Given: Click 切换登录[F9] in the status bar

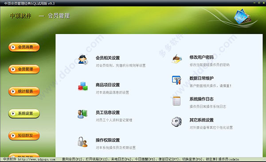Looking at the screenshot, I should pos(192,159).
